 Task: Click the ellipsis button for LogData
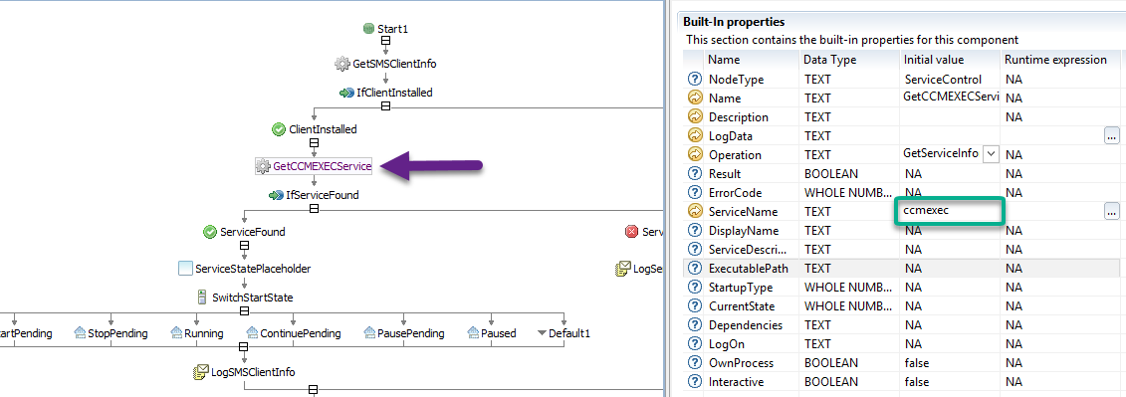click(x=1112, y=135)
